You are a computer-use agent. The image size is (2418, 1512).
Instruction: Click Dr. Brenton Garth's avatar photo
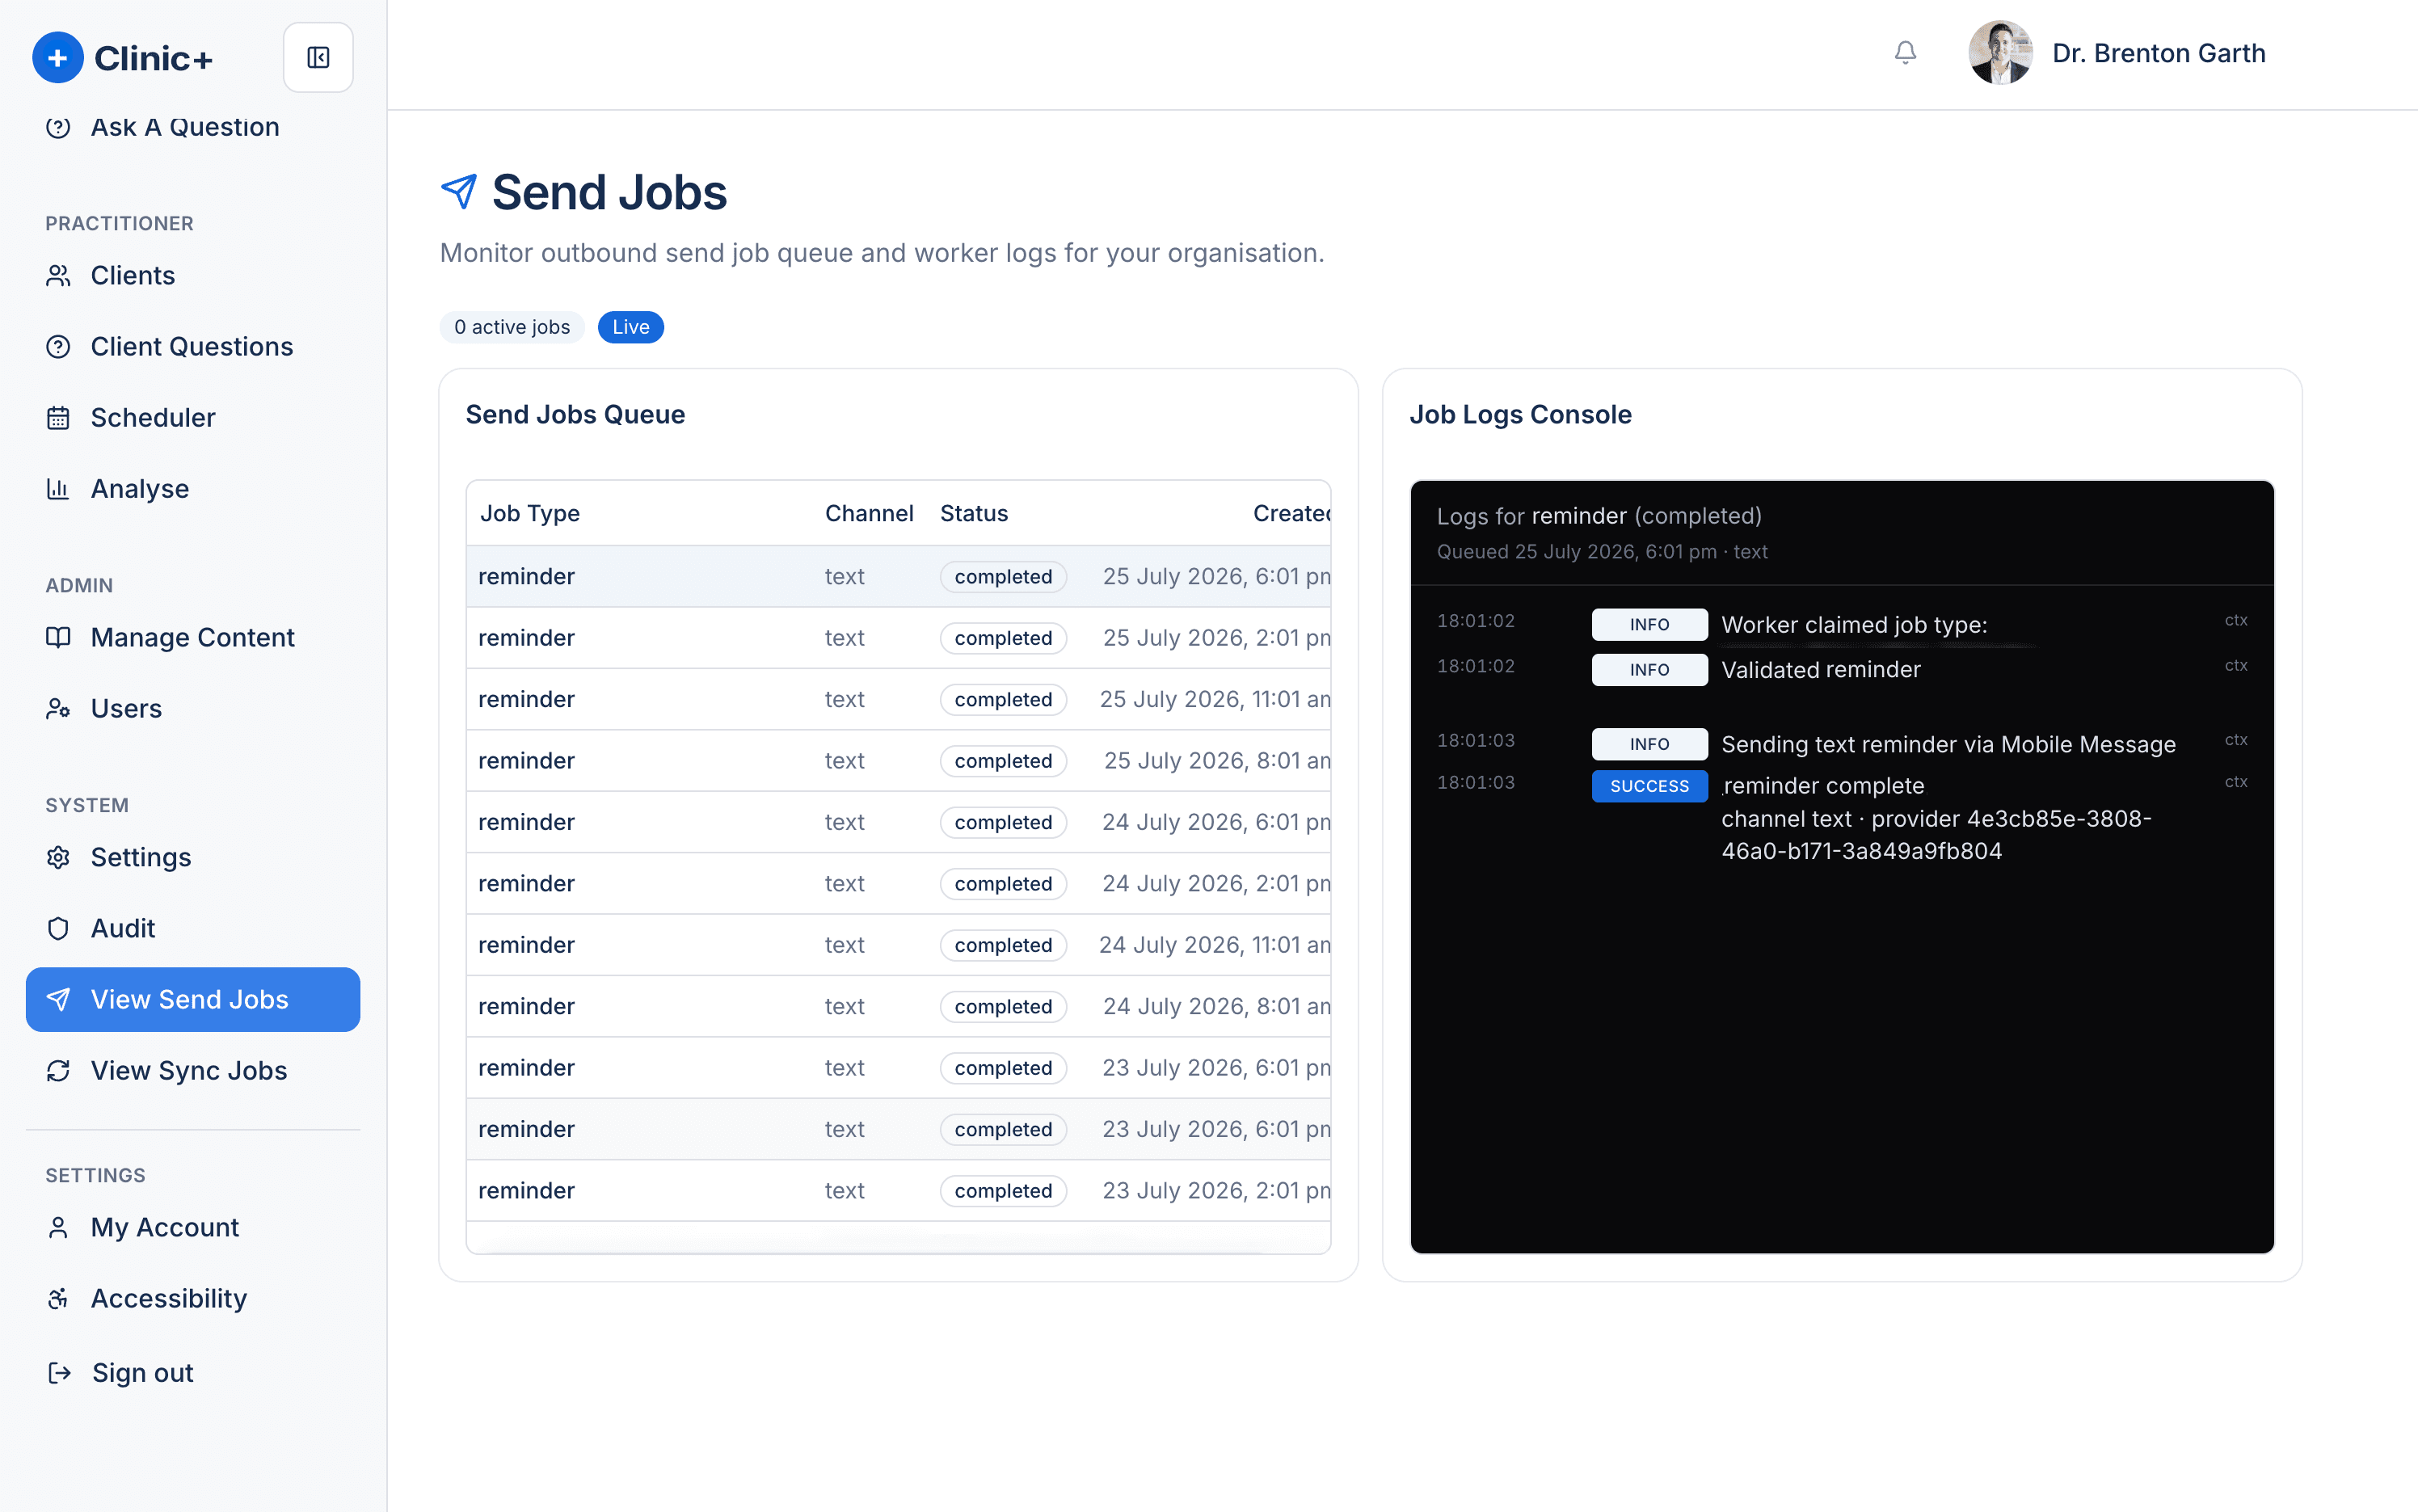[x=2000, y=53]
